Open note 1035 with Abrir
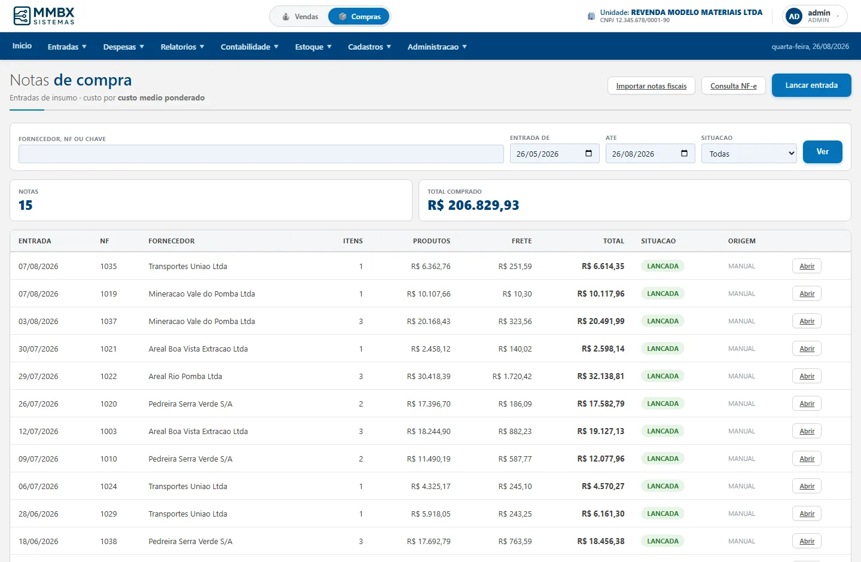The height and width of the screenshot is (562, 861). tap(807, 266)
